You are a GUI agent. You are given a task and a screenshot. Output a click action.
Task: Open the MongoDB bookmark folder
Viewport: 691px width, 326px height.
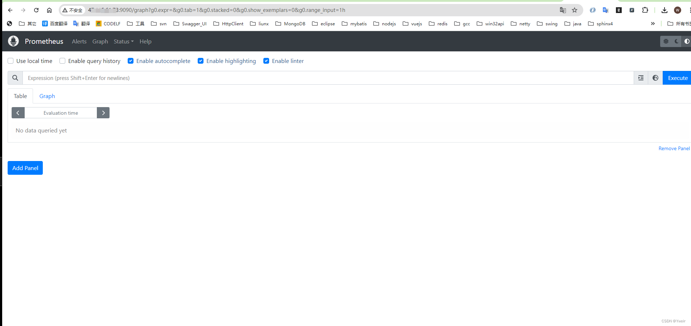pos(290,24)
